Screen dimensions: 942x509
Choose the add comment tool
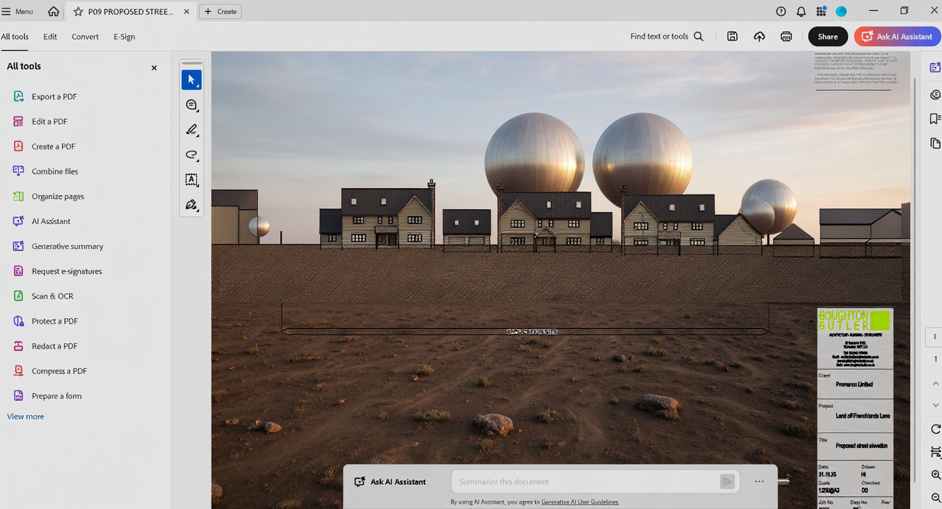point(192,105)
